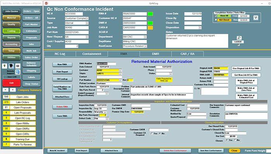The height and width of the screenshot is (154, 271).
Task: Click Get New Job # For RMA
Action: tap(246, 75)
